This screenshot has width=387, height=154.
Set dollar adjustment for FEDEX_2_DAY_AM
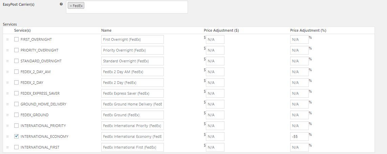[x=215, y=72]
